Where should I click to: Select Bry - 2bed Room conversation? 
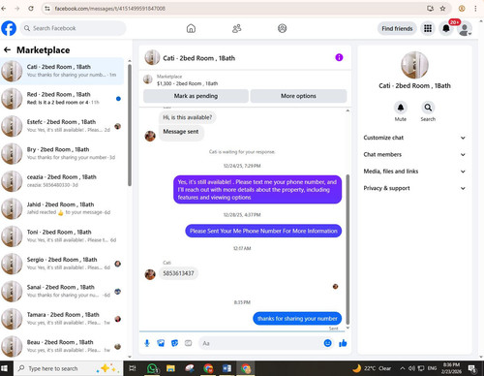point(62,153)
